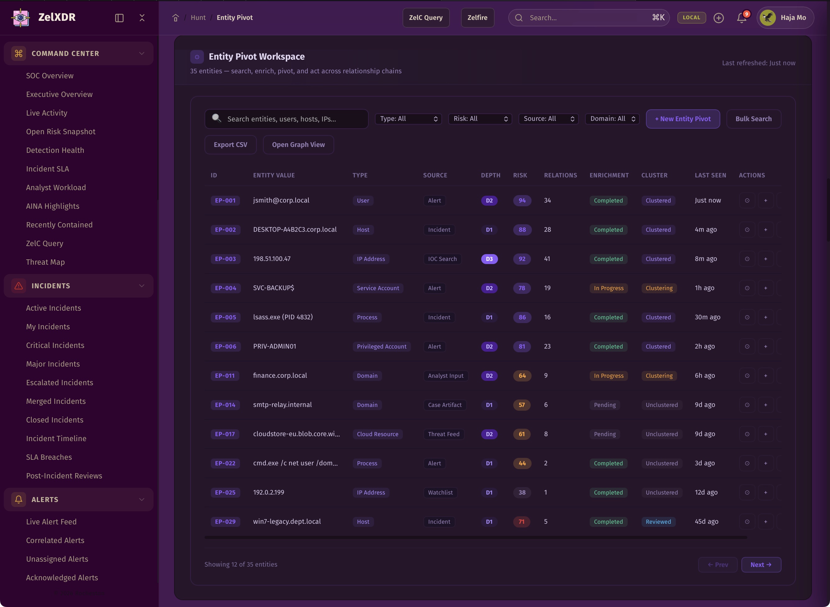Open the notifications bell

(741, 18)
